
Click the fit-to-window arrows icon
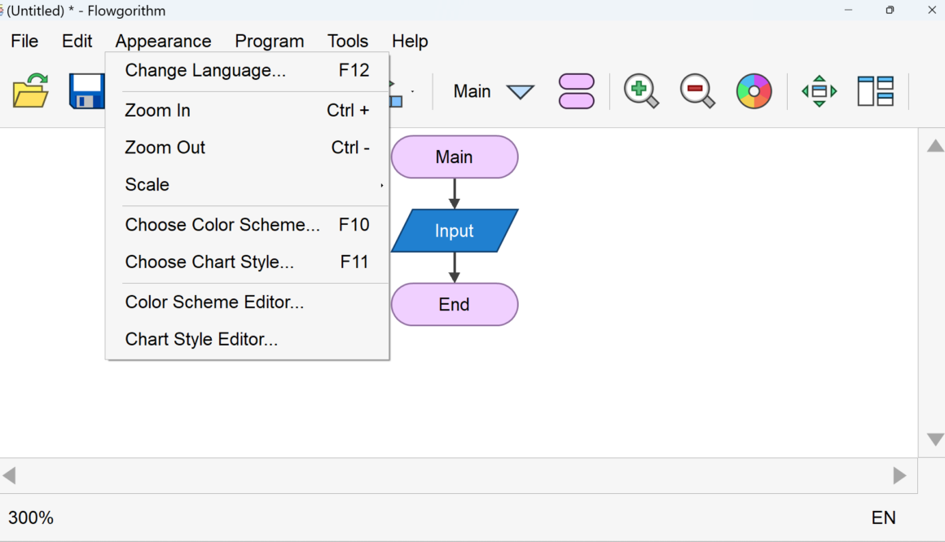[819, 91]
